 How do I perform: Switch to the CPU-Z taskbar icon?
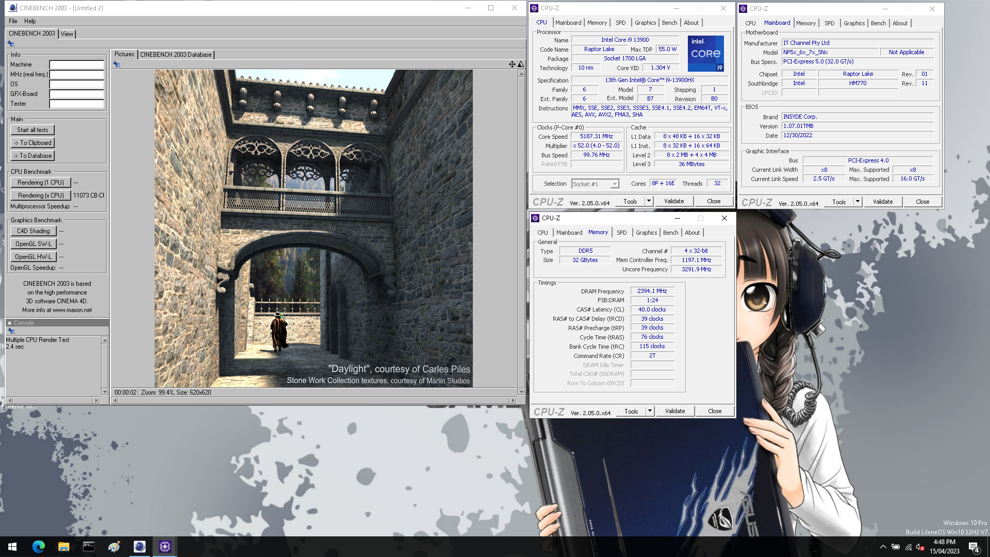(x=164, y=547)
